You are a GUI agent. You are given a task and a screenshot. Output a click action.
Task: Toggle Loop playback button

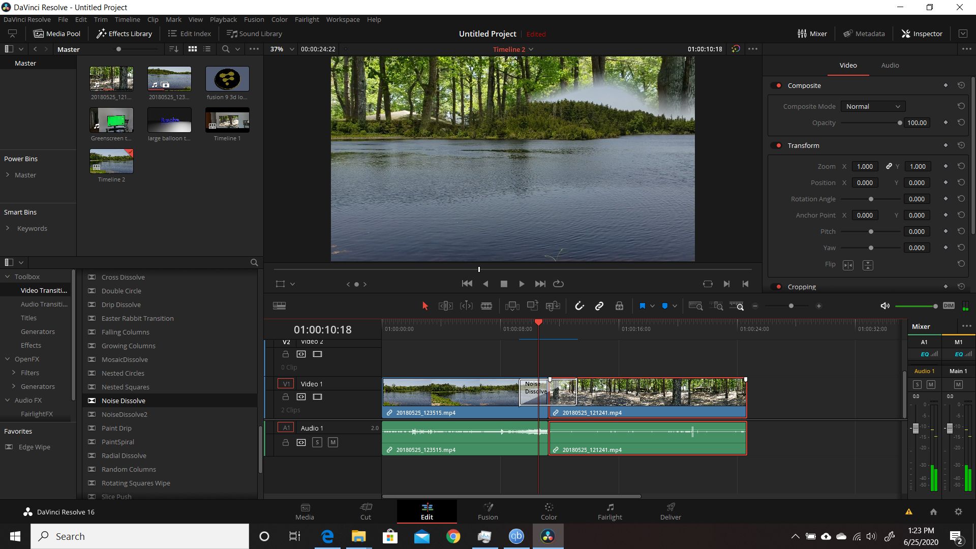(x=558, y=284)
